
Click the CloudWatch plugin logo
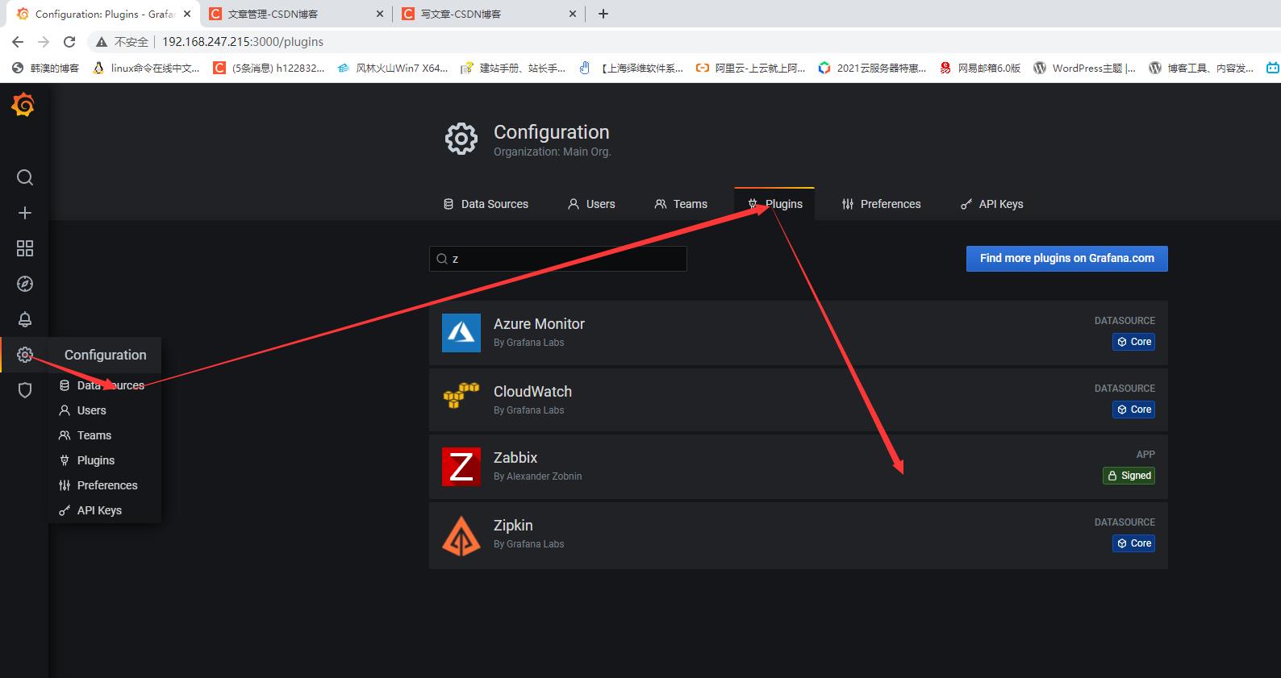[x=461, y=397]
